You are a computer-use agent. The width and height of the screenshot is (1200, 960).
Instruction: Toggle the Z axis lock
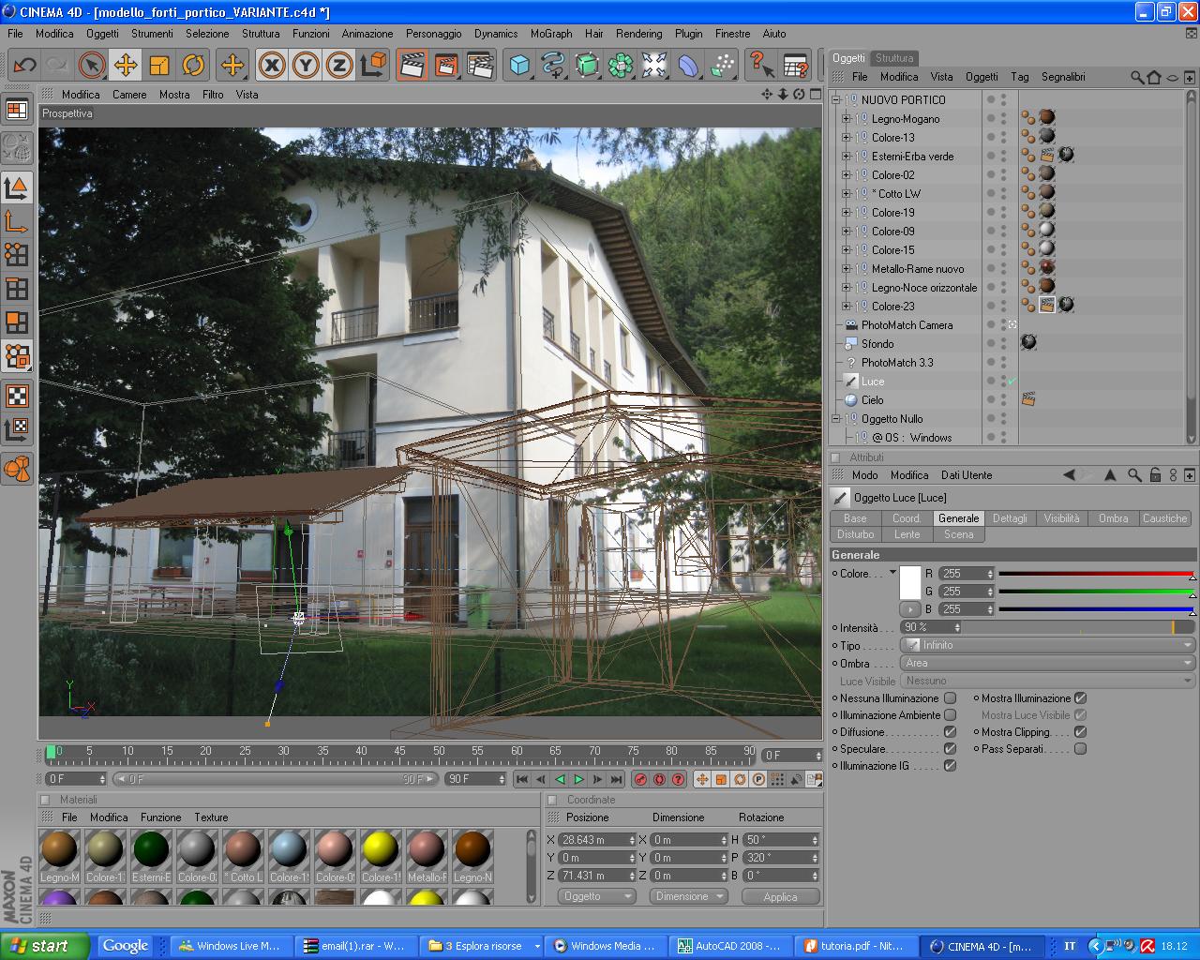click(338, 65)
